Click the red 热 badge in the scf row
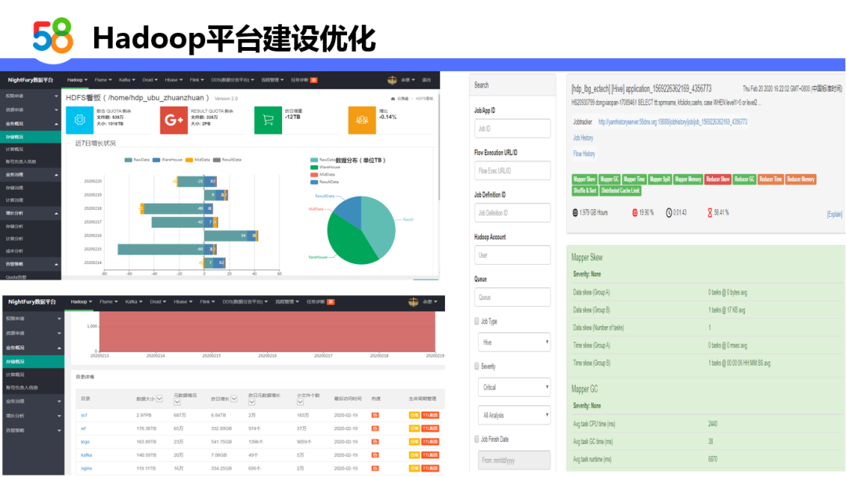This screenshot has height=477, width=846. point(375,415)
